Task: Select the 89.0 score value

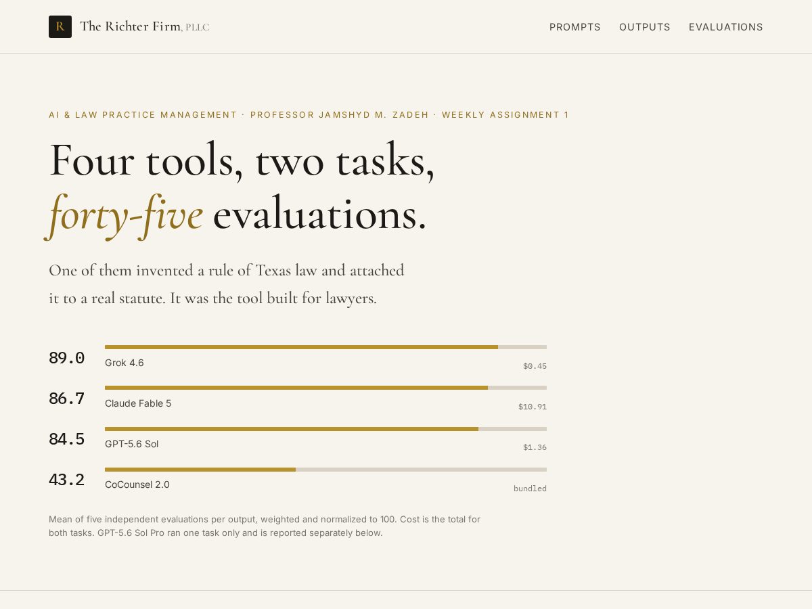Action: (66, 358)
